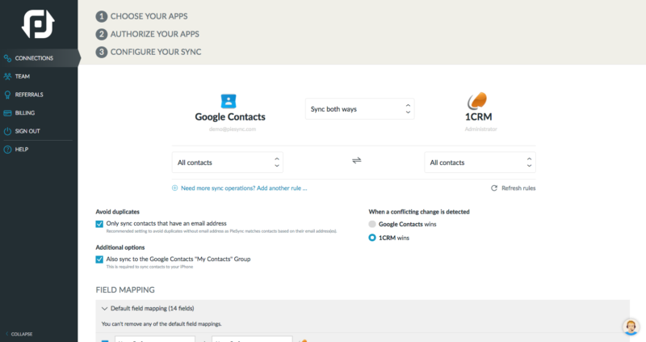Image resolution: width=646 pixels, height=342 pixels.
Task: Click the Refresh rules button
Action: (513, 188)
